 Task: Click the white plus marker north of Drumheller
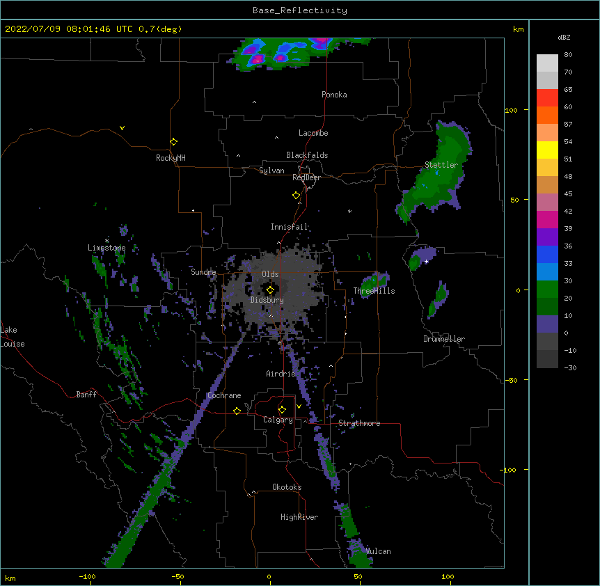coord(426,262)
